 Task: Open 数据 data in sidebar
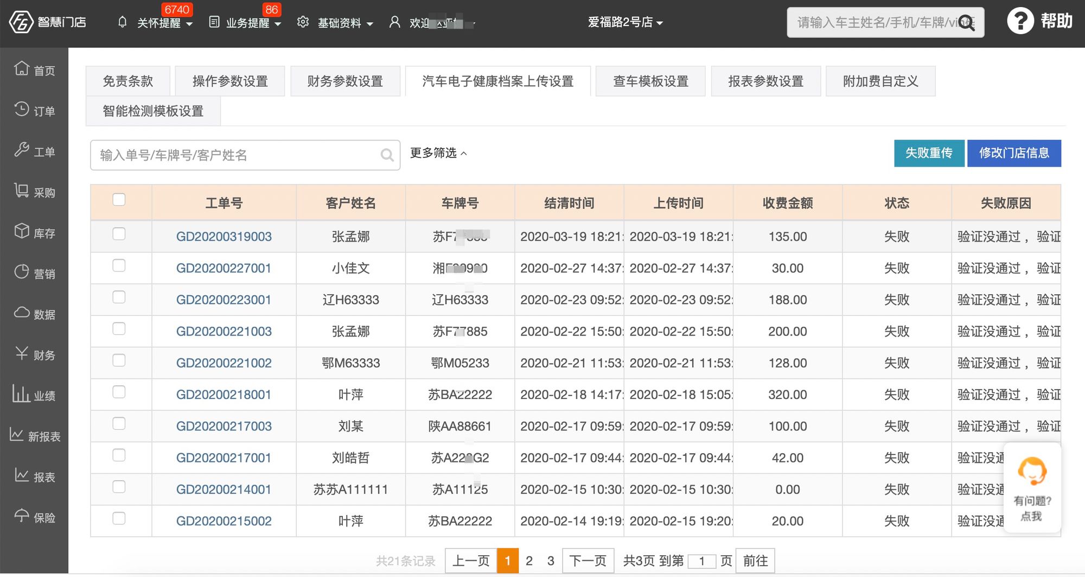pyautogui.click(x=34, y=314)
